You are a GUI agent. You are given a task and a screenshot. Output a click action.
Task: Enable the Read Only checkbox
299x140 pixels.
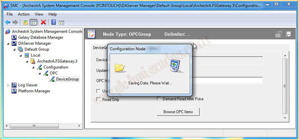(x=98, y=99)
